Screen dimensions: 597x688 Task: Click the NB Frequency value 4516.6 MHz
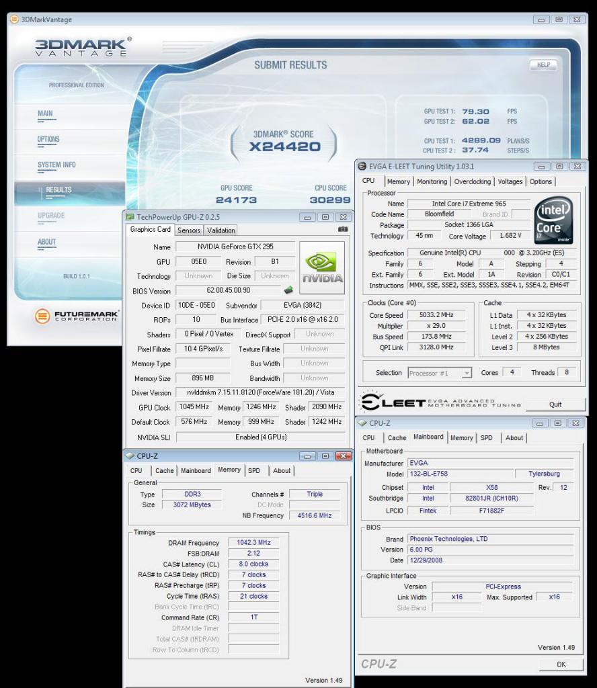tap(315, 515)
